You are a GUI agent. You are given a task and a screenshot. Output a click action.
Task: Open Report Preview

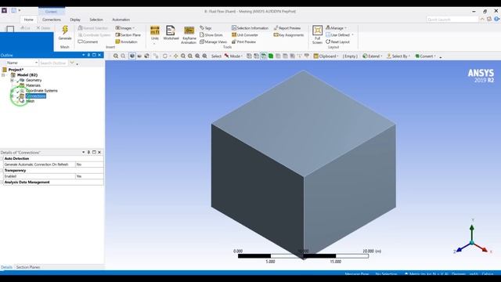(287, 28)
